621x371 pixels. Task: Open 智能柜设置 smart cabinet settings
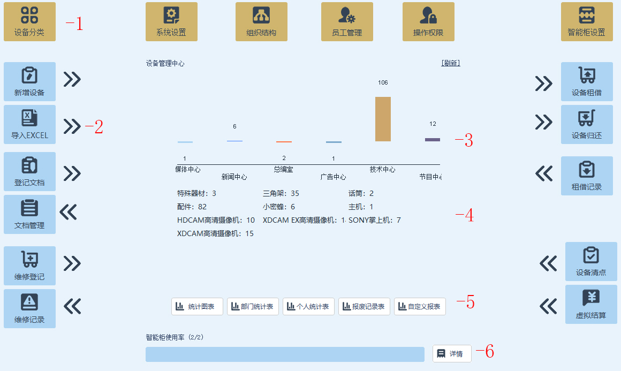point(587,21)
